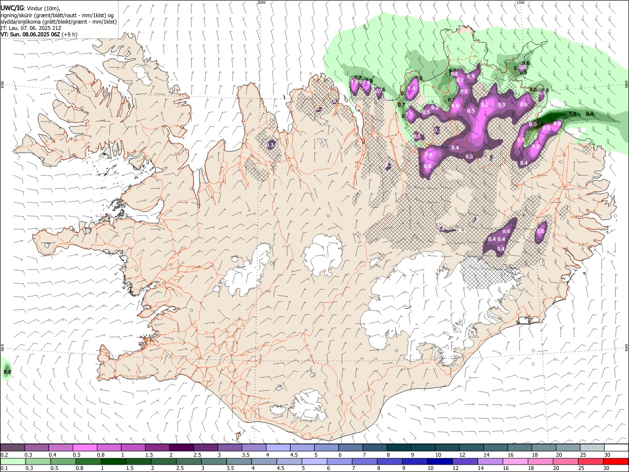Select the darkest purple snow swatch between 2 and 2.5
The width and height of the screenshot is (629, 472).
[x=181, y=447]
